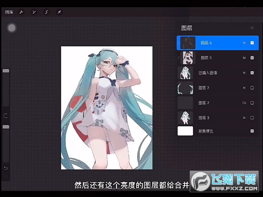Enable visibility of 图层 3
263x197 pixels.
252,118
